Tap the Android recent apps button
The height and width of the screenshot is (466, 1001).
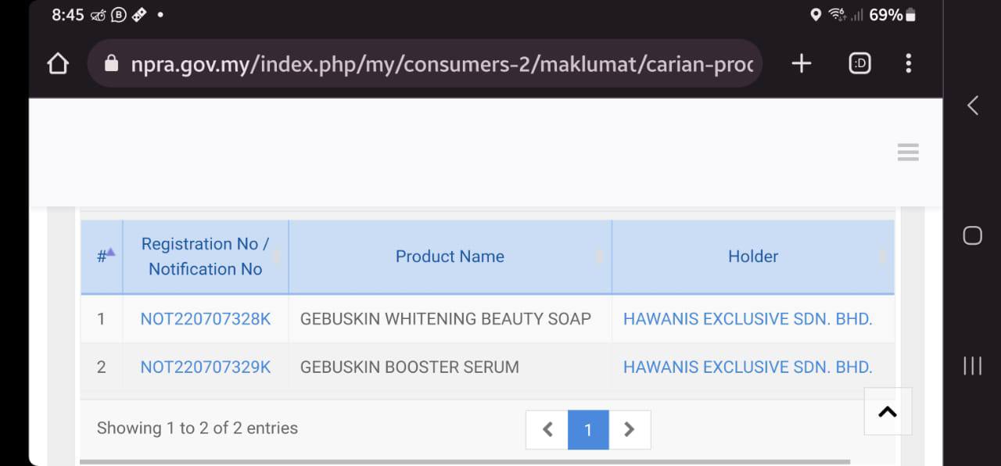coord(972,365)
